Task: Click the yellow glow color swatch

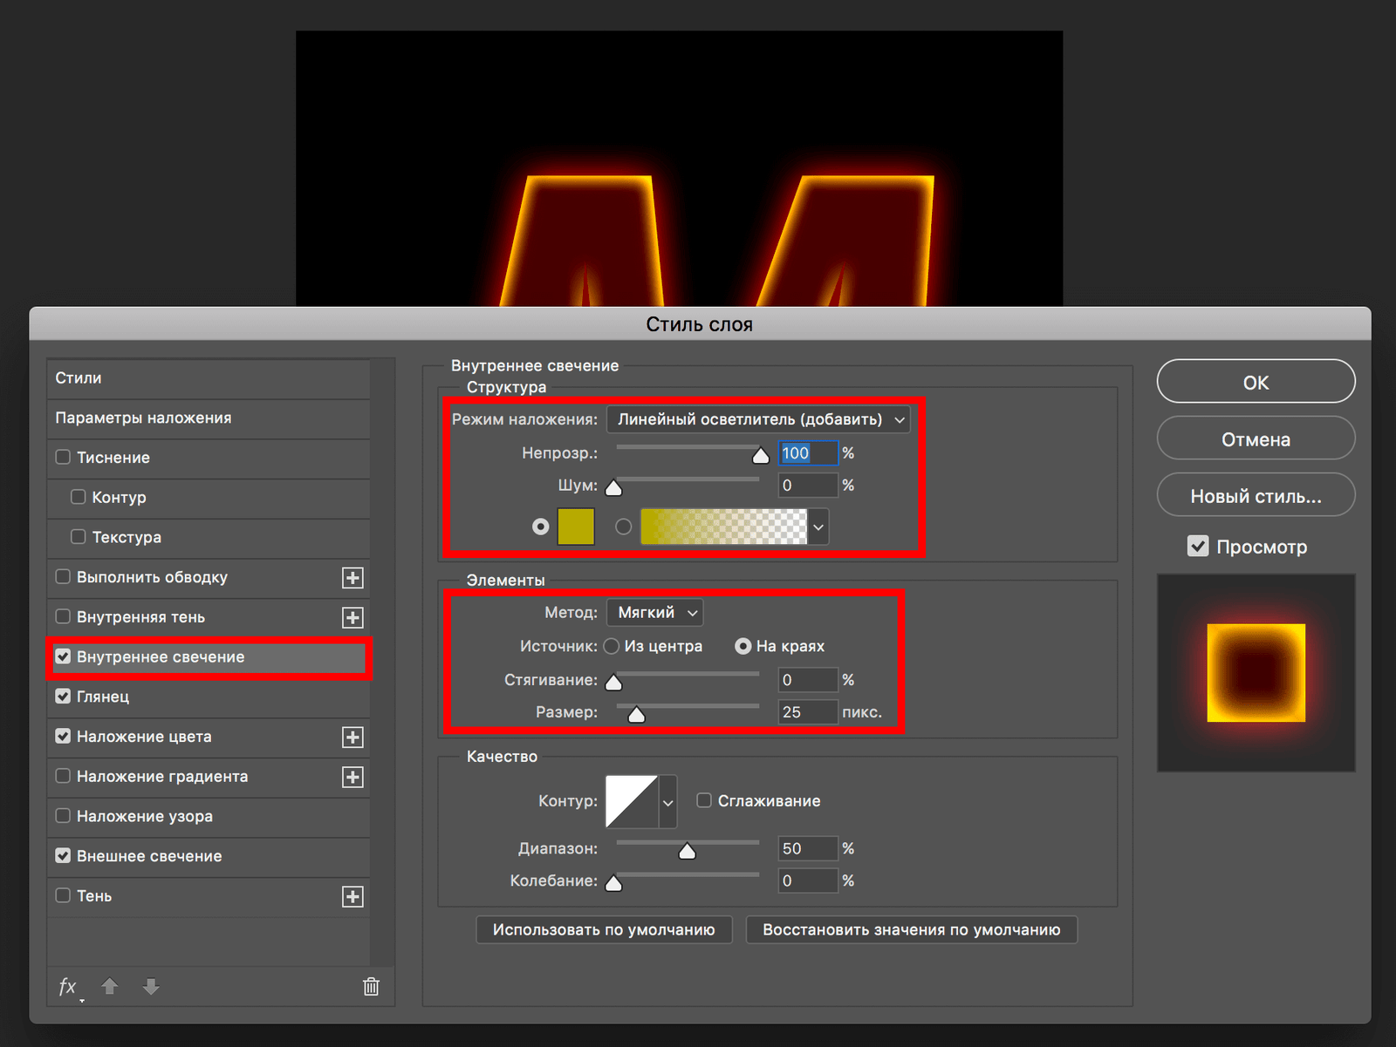Action: click(576, 527)
